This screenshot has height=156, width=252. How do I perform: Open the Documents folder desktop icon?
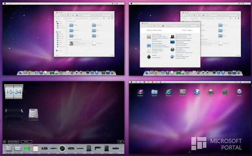coord(154,92)
